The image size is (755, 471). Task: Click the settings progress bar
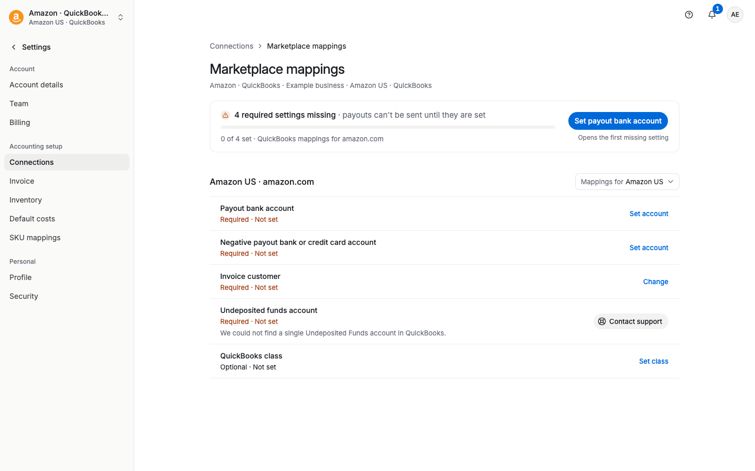pos(388,127)
